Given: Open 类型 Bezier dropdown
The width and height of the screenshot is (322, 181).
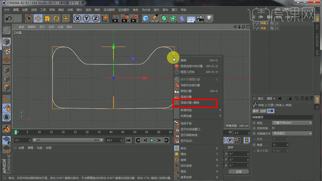Looking at the screenshot, I should pyautogui.click(x=292, y=123).
